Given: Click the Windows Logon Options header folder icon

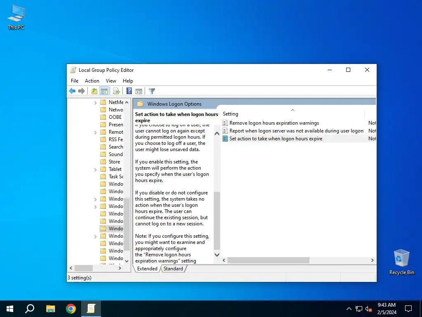Looking at the screenshot, I should click(x=140, y=104).
